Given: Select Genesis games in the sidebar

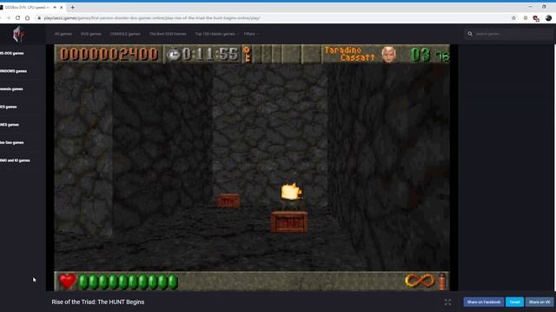Looking at the screenshot, I should coord(11,89).
